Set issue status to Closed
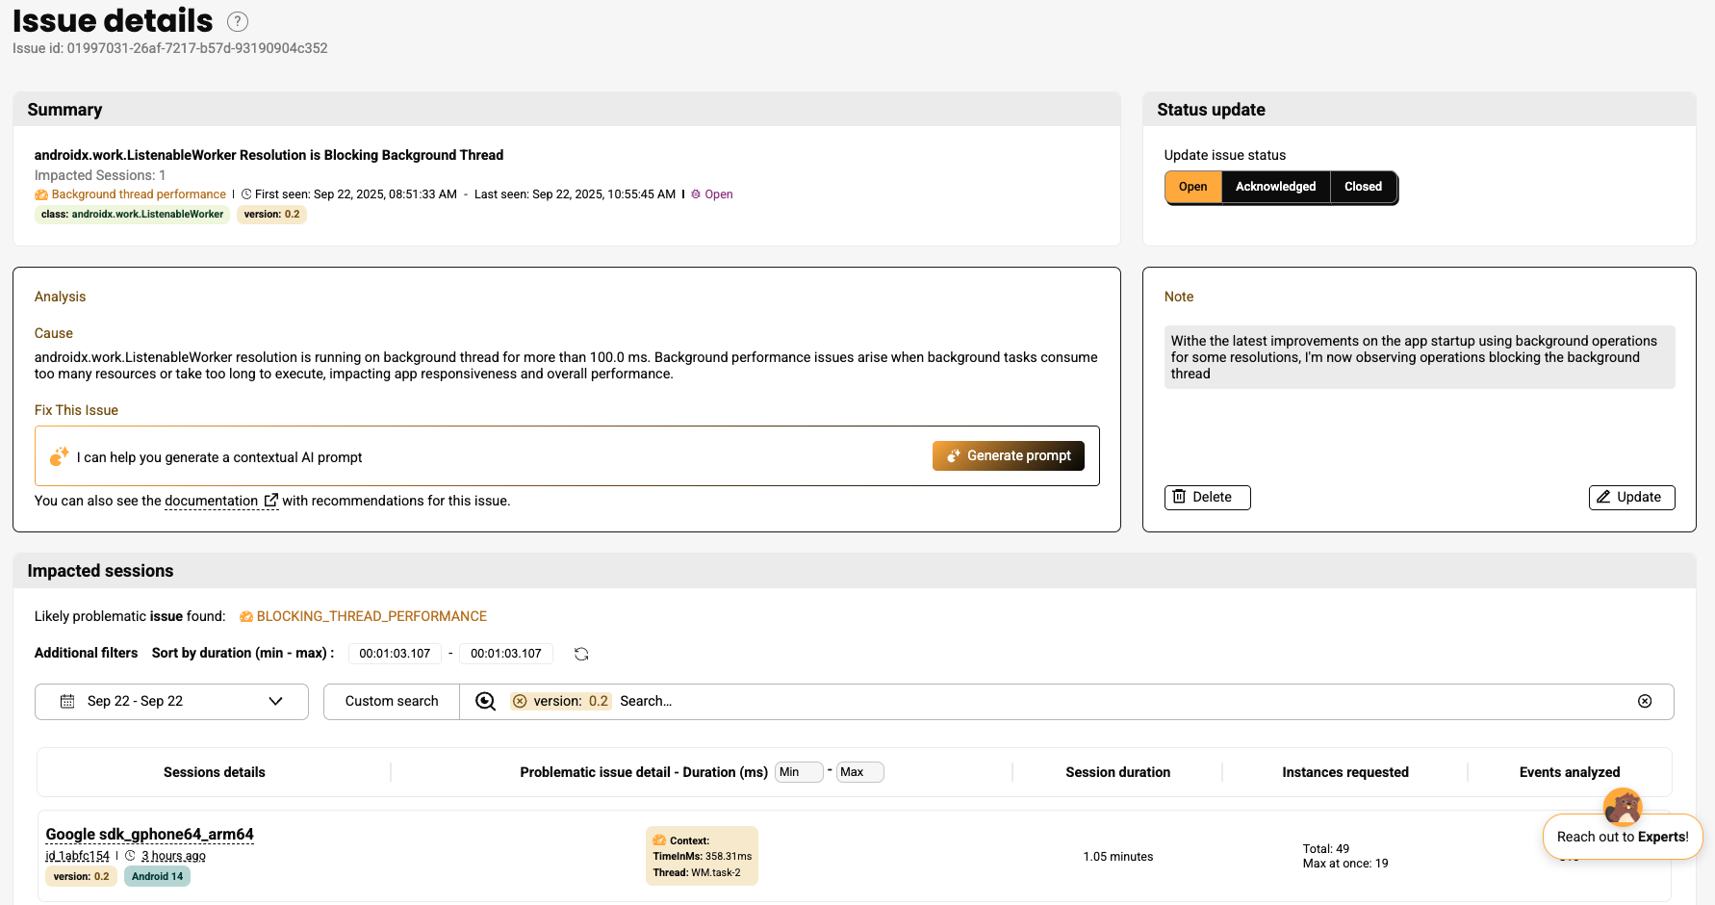 coord(1363,187)
